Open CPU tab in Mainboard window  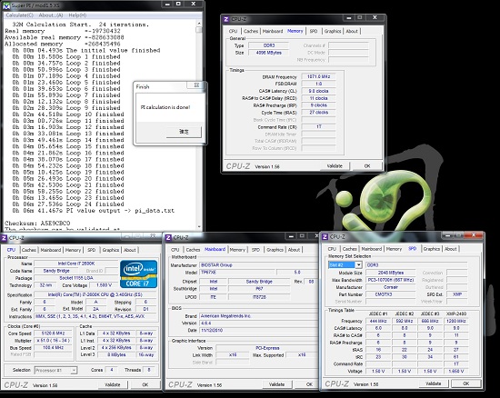175,250
